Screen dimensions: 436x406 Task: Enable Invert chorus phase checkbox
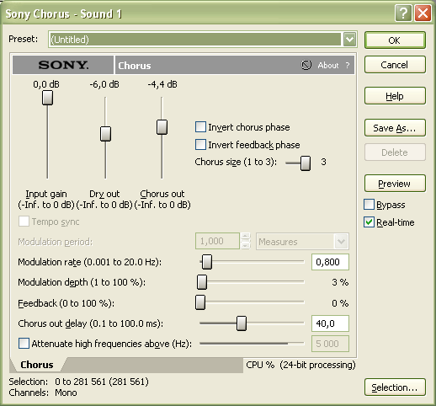[x=200, y=126]
